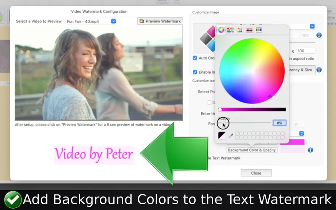Click info icon next to transparency size button
The height and width of the screenshot is (210, 336).
coord(319,70)
